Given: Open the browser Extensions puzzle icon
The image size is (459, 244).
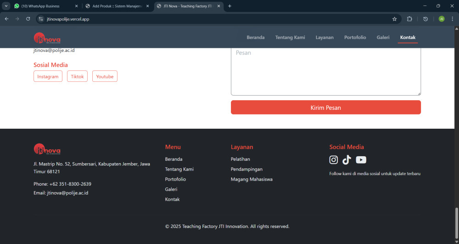Looking at the screenshot, I should 409,19.
